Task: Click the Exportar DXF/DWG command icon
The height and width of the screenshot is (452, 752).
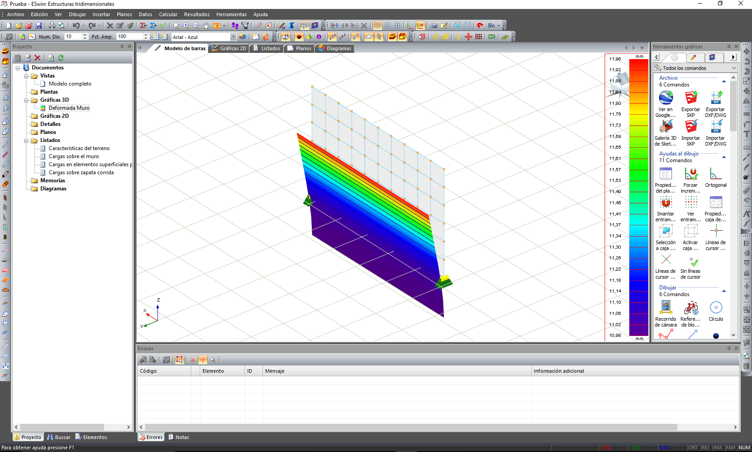Action: click(716, 98)
